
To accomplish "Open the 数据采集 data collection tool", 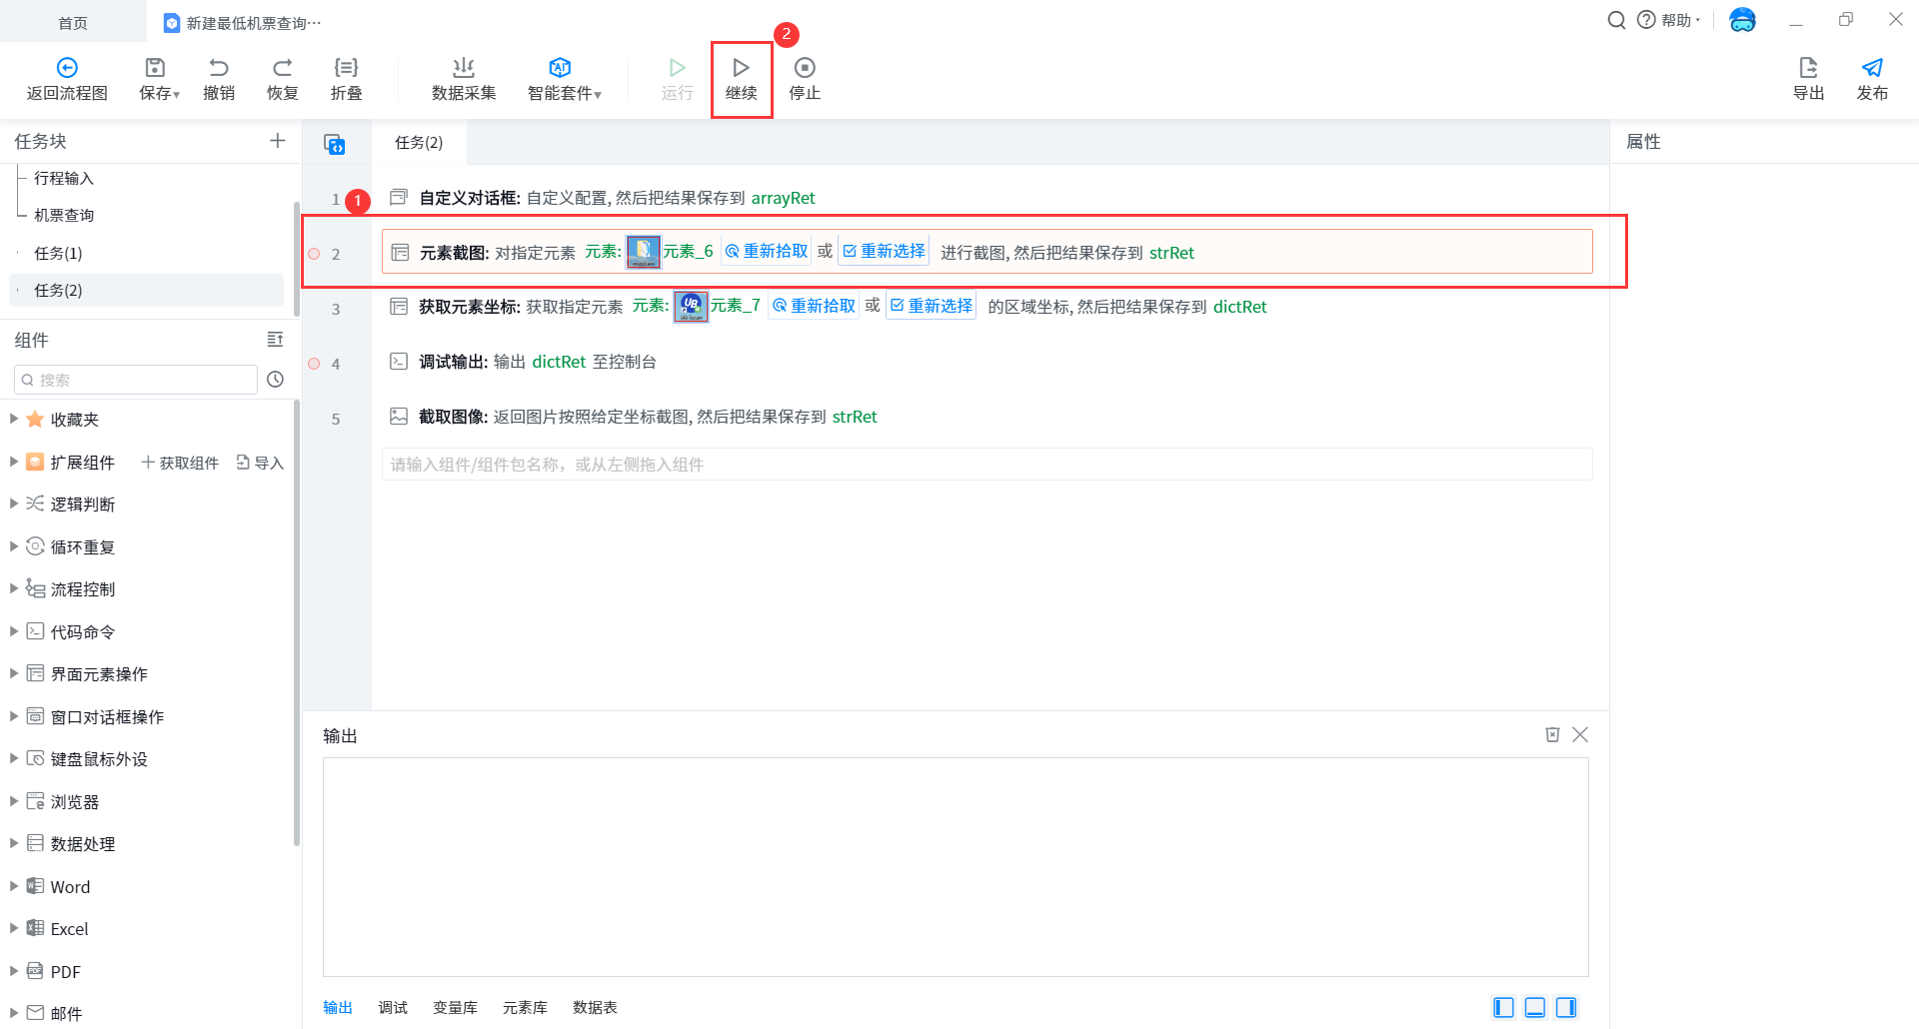I will click(463, 79).
